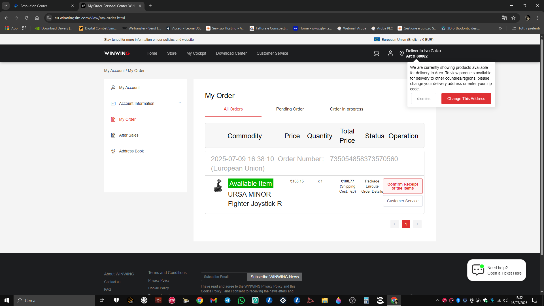This screenshot has height=306, width=544.
Task: Open Task View on the taskbar
Action: pyautogui.click(x=102, y=300)
